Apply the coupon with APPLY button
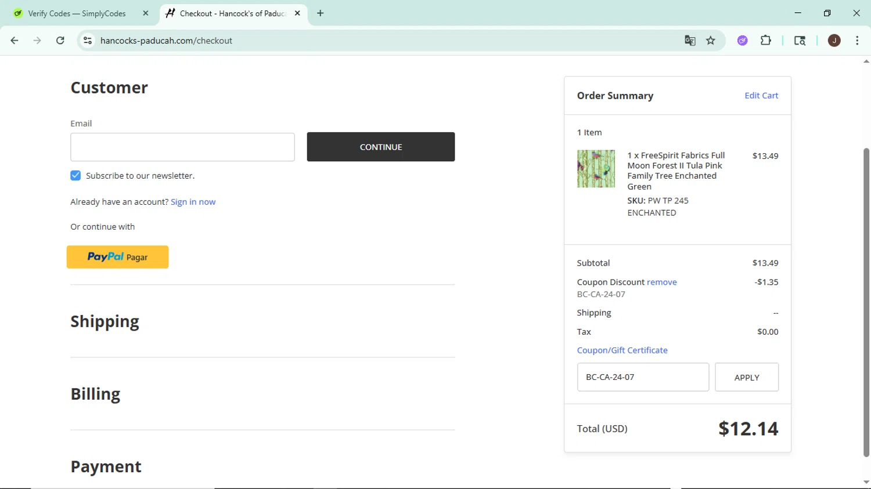This screenshot has height=489, width=871. coord(747,377)
